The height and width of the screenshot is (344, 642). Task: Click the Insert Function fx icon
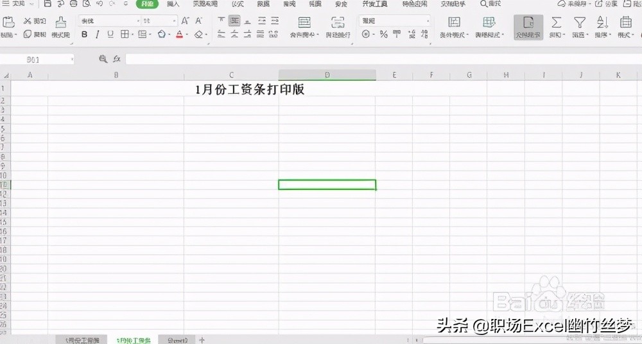click(x=116, y=59)
